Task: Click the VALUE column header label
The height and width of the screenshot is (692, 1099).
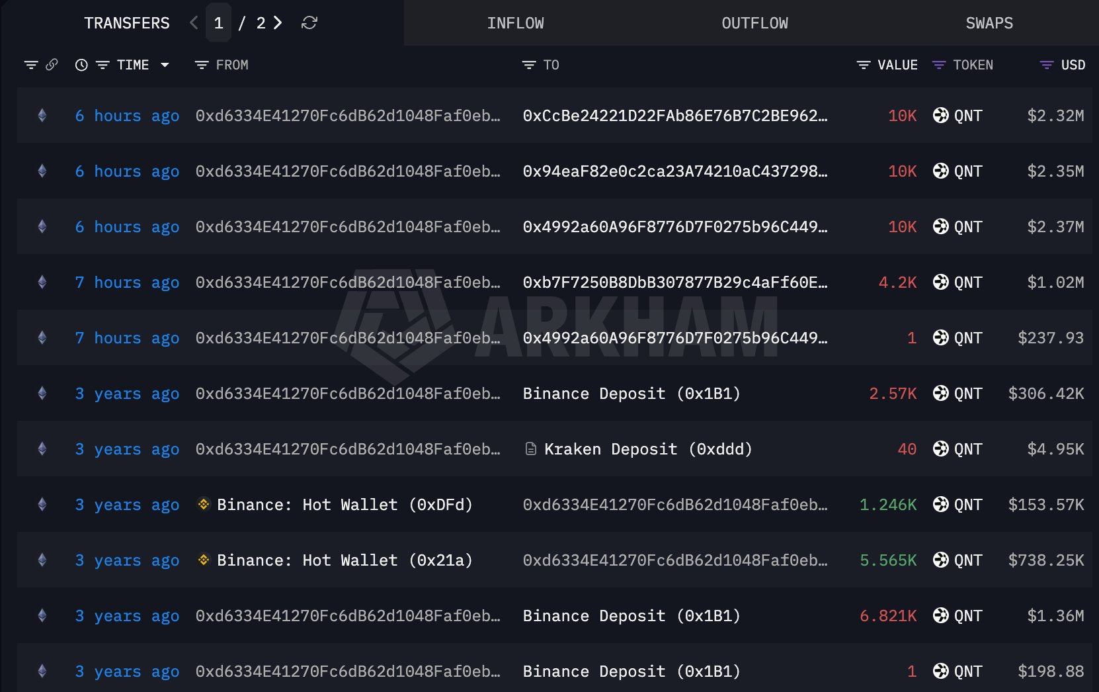Action: (897, 65)
